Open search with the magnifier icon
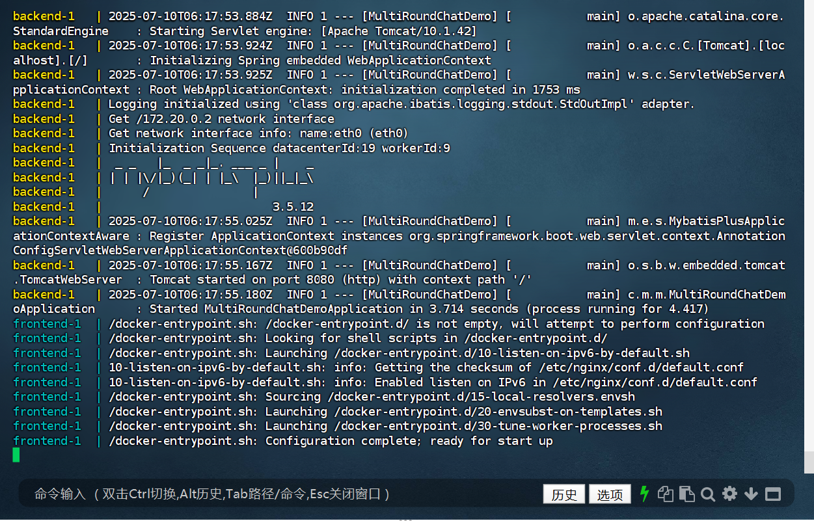 point(708,494)
